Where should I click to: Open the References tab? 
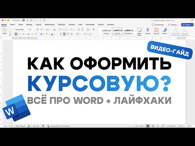point(50,25)
